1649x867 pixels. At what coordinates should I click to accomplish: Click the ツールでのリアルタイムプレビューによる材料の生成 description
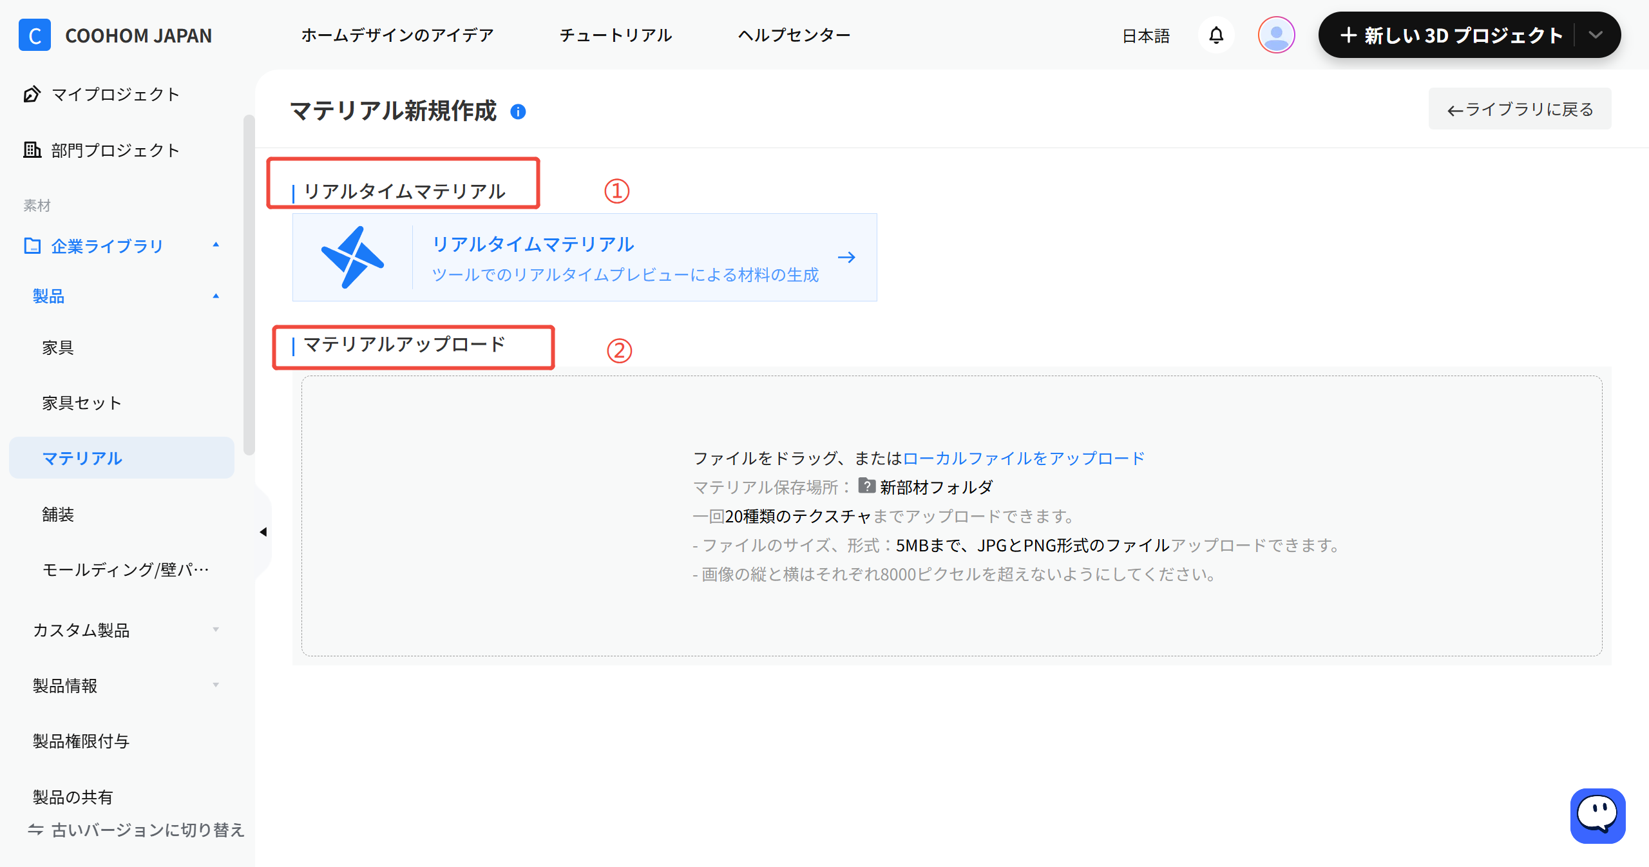tap(625, 275)
